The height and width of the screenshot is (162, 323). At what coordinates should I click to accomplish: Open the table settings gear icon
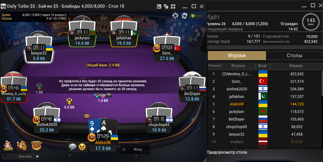pos(175,16)
